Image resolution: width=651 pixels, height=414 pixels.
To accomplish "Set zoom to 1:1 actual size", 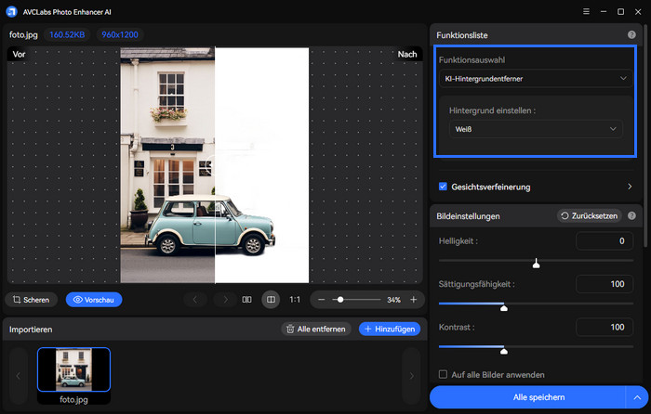I will click(x=295, y=300).
